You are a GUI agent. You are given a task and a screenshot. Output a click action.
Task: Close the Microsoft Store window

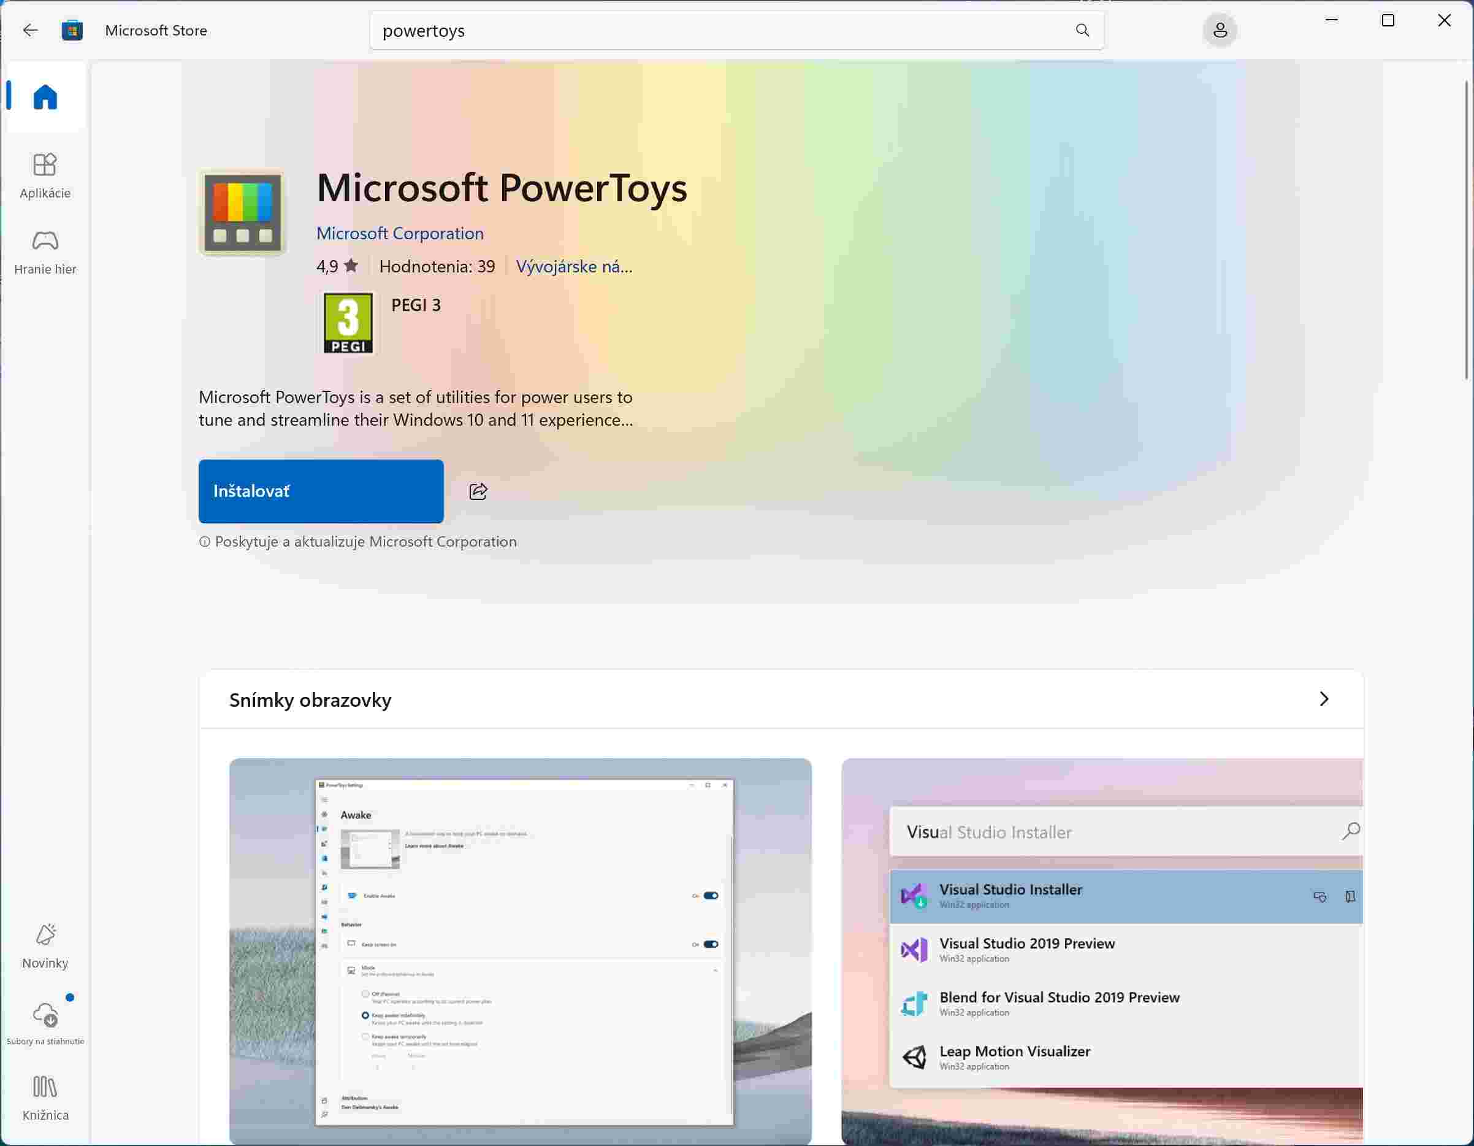pyautogui.click(x=1445, y=20)
